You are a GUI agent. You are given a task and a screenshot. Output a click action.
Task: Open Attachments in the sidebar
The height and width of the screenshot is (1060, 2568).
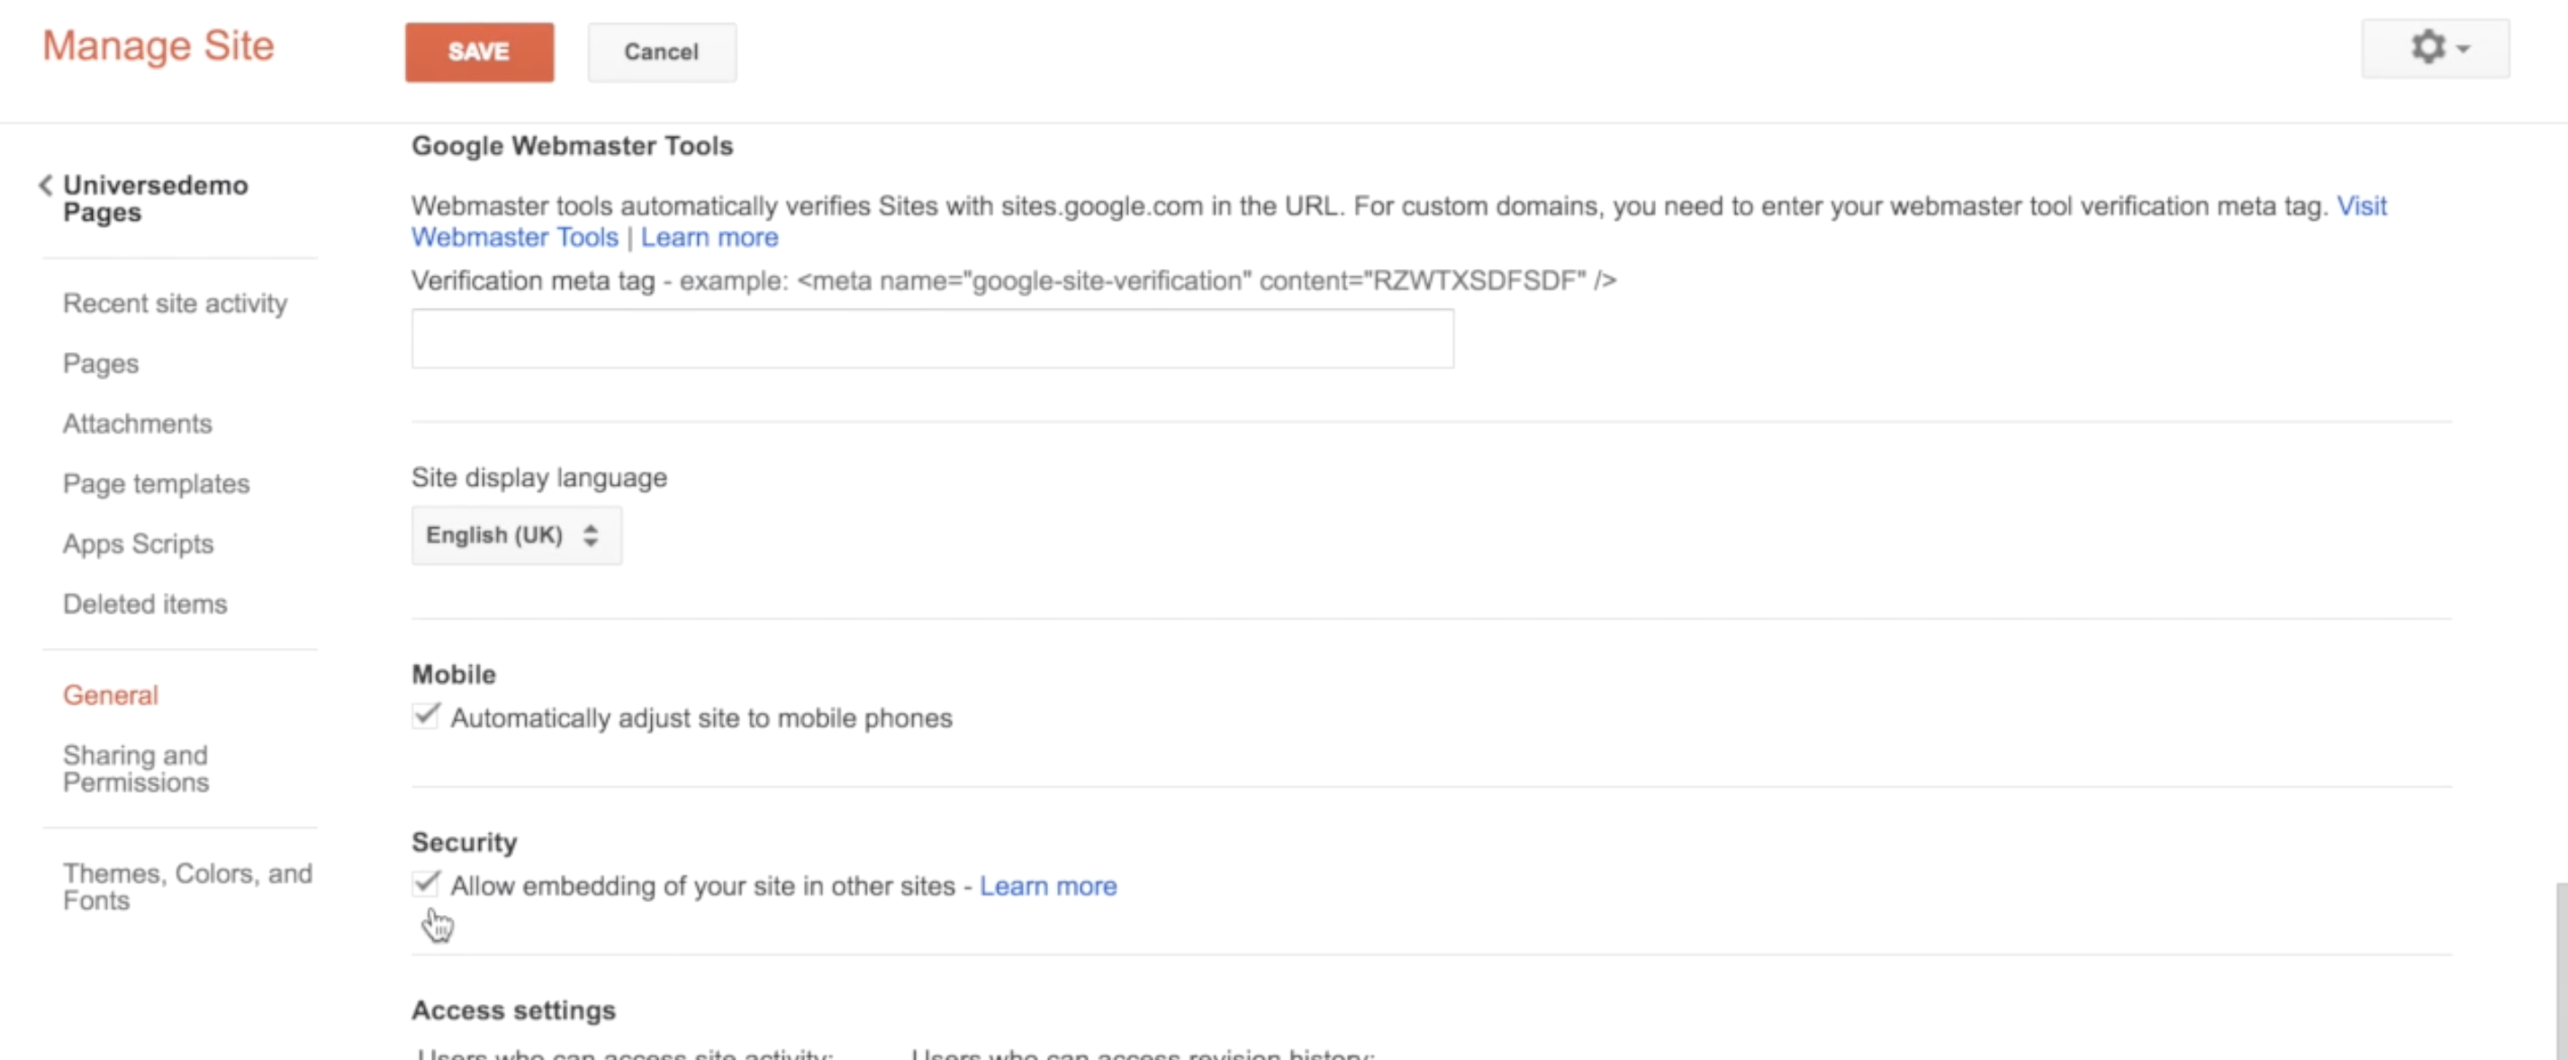138,424
